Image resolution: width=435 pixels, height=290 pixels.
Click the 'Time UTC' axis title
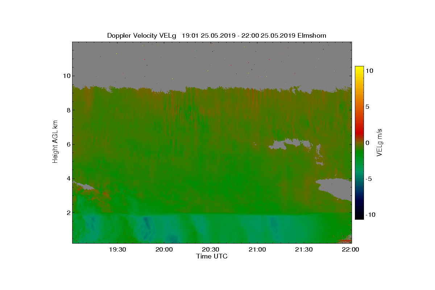[x=212, y=256]
